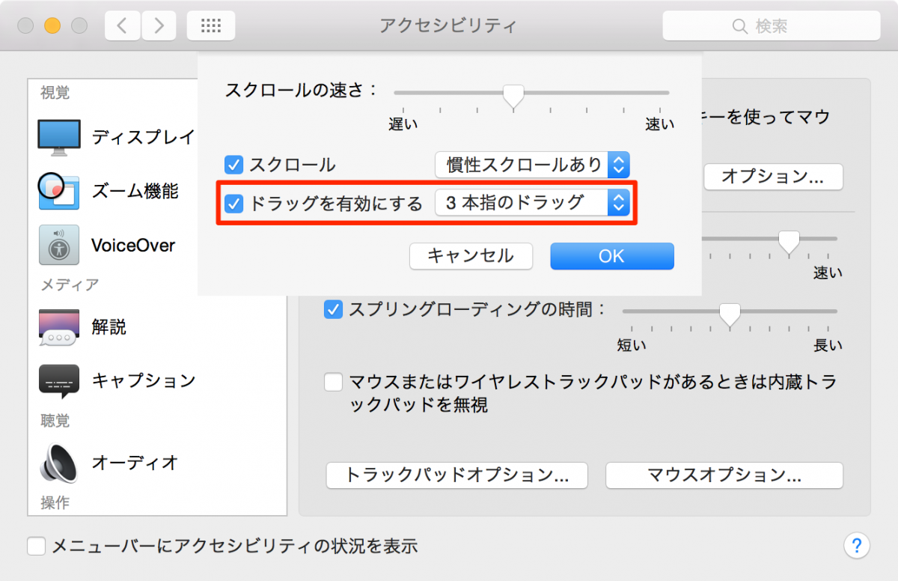The width and height of the screenshot is (898, 581).
Task: Open the 解説 description icon
Action: tap(58, 327)
